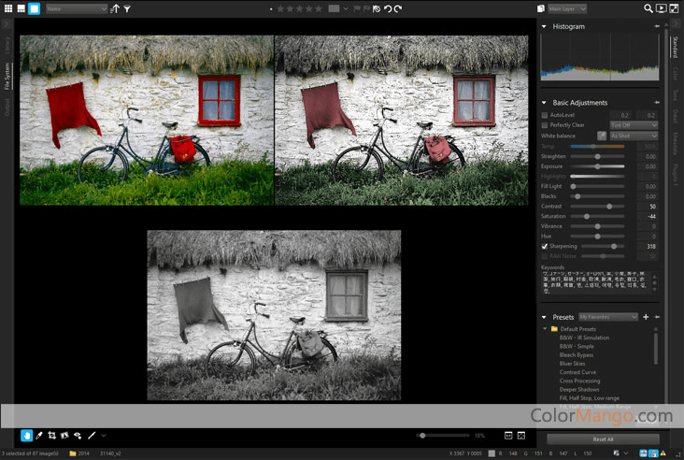Image resolution: width=684 pixels, height=460 pixels.
Task: Select the Pan hand tool
Action: [x=26, y=436]
